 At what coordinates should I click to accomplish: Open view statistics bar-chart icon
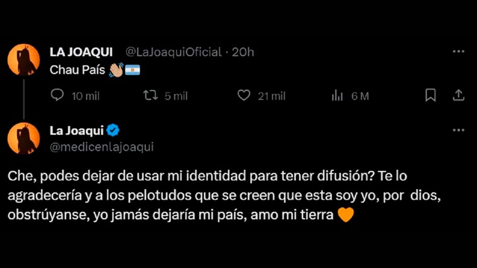[x=337, y=95]
